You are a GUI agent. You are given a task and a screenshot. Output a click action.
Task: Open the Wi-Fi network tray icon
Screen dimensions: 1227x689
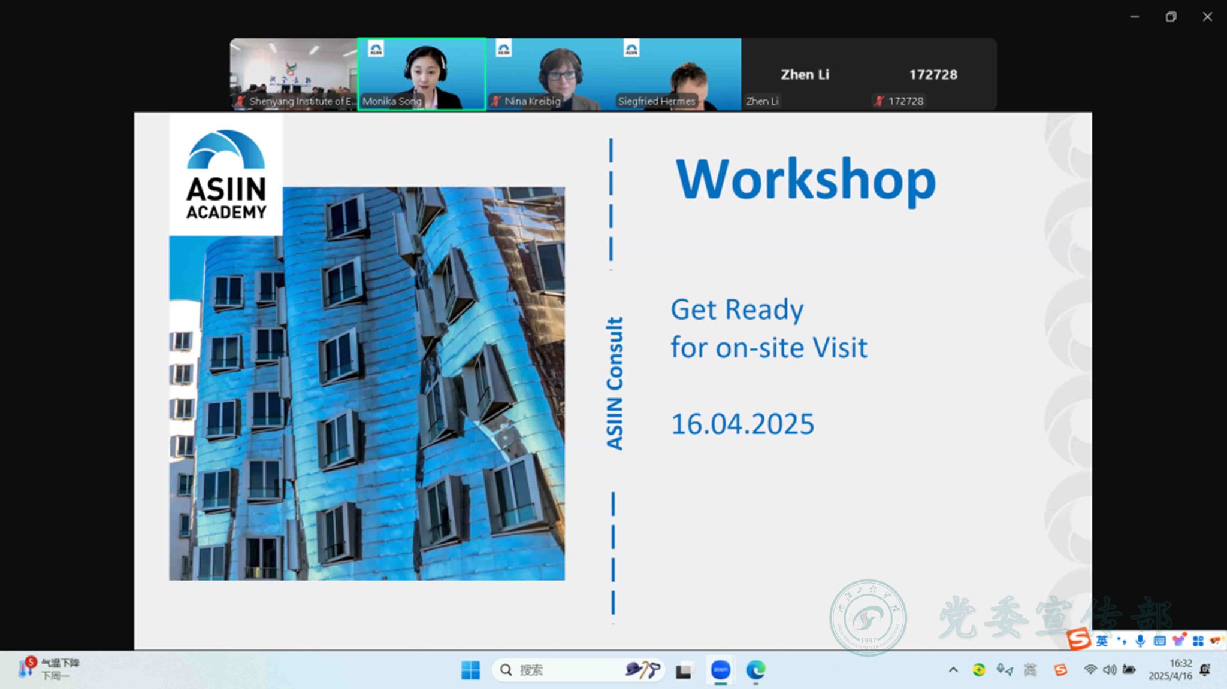click(1090, 670)
